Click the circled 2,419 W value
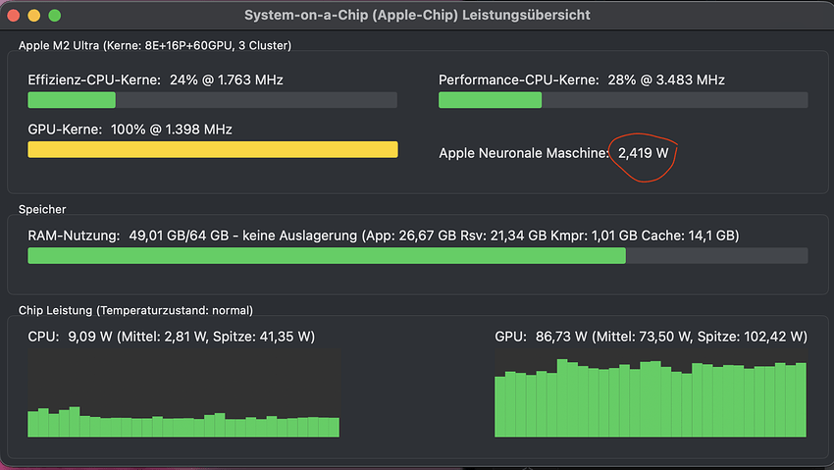 pyautogui.click(x=643, y=153)
